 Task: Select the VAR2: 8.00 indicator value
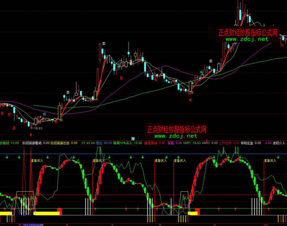211,143
